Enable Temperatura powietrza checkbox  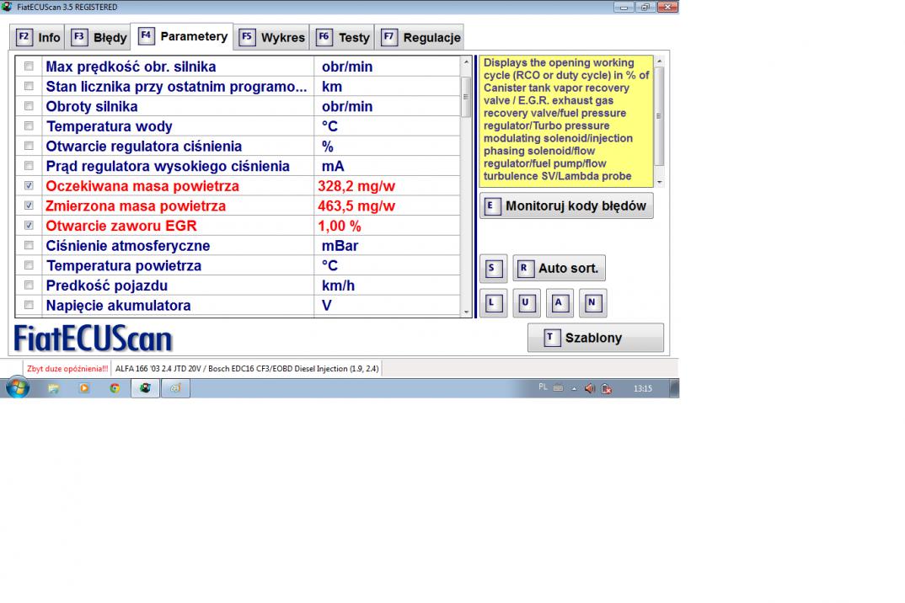click(29, 265)
